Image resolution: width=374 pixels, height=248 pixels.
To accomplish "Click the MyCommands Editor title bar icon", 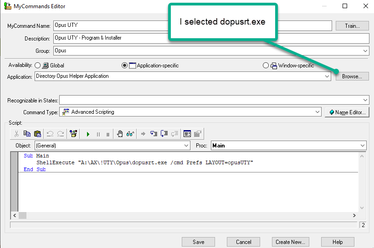I will click(x=8, y=6).
